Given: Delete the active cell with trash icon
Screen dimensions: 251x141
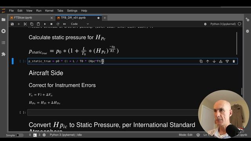Looking at the screenshot, I should (234, 61).
